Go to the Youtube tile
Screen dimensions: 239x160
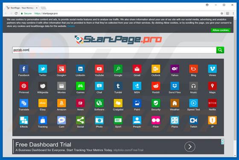click(99, 69)
